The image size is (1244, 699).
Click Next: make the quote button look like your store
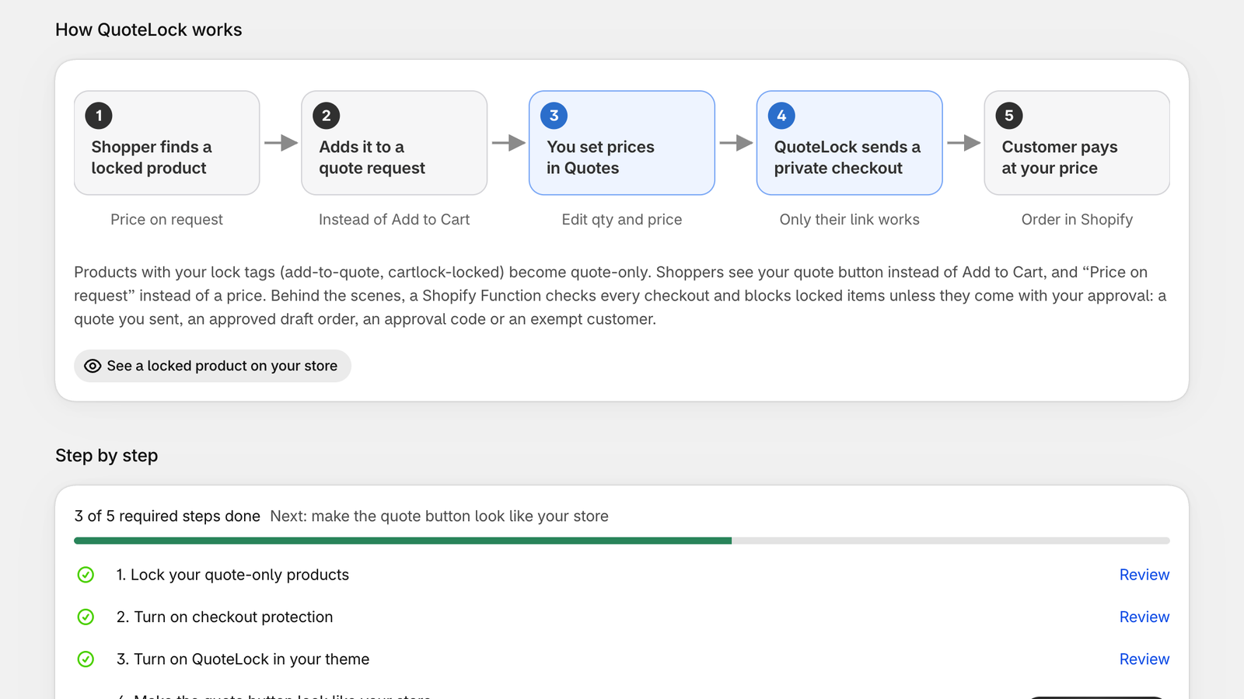439,516
